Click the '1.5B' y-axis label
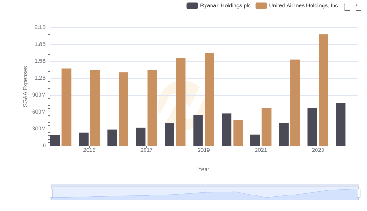Viewport: 367px width, 211px height. (x=40, y=61)
